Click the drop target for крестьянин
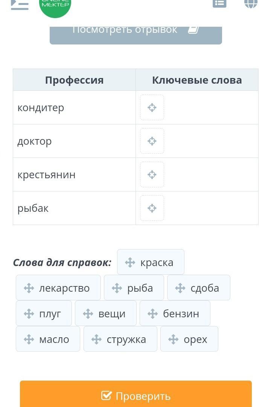The width and height of the screenshot is (271, 407). [x=152, y=175]
